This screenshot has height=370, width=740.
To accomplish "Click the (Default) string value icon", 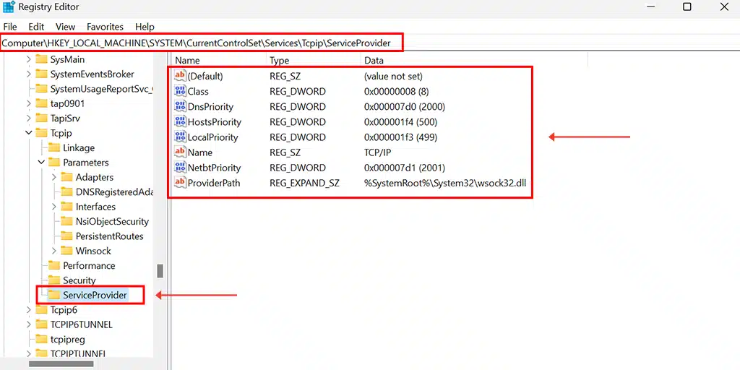I will (x=180, y=75).
